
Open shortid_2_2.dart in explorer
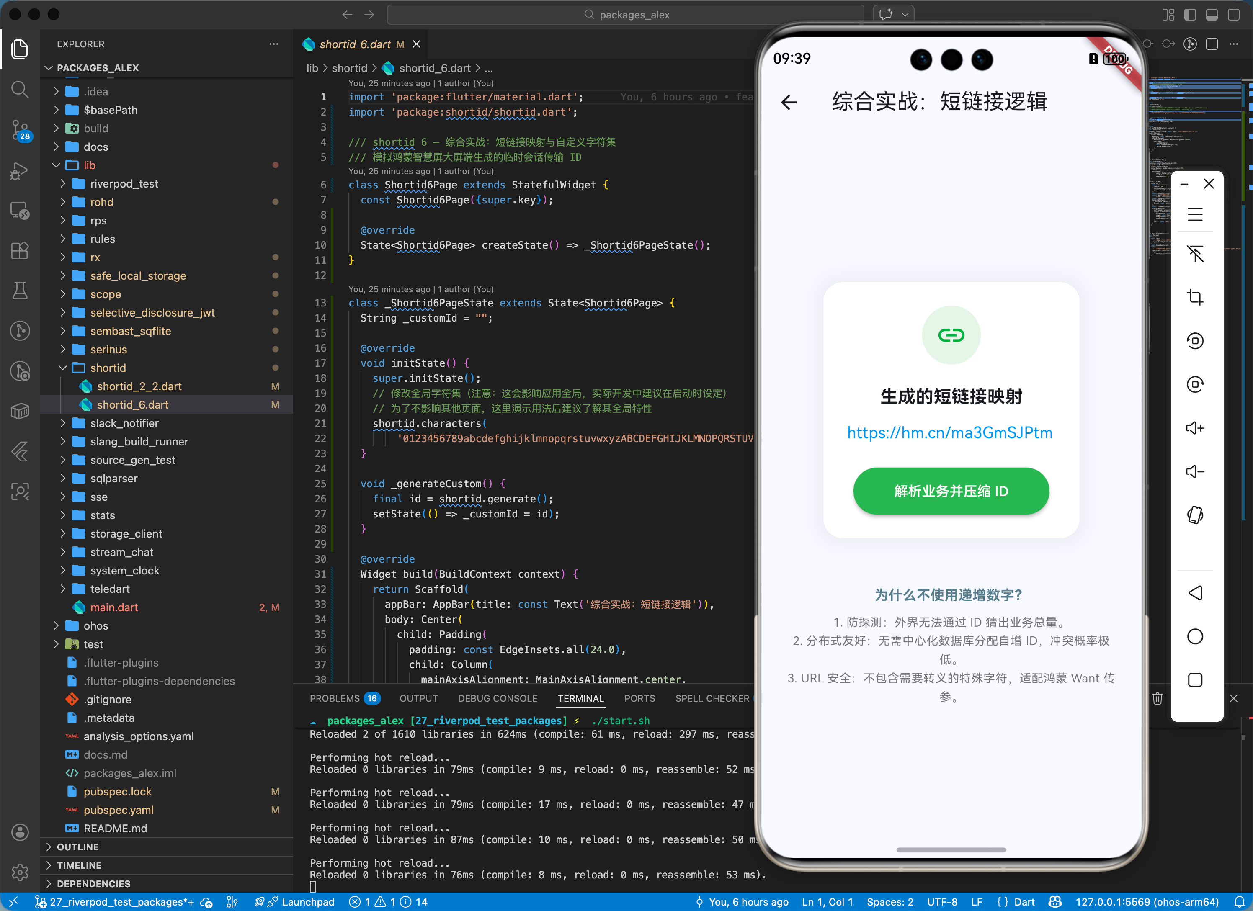139,386
